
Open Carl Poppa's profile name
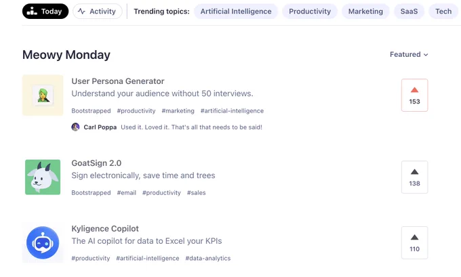(100, 127)
